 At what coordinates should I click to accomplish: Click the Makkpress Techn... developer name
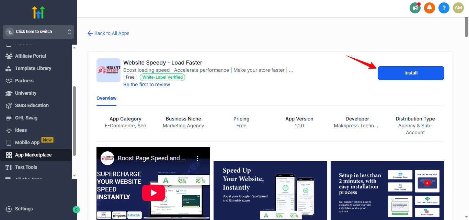coord(356,126)
